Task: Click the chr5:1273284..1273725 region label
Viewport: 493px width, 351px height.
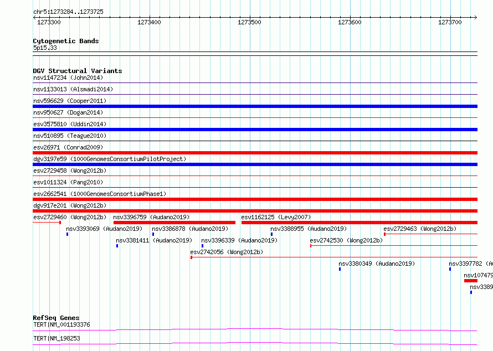Action: (68, 12)
